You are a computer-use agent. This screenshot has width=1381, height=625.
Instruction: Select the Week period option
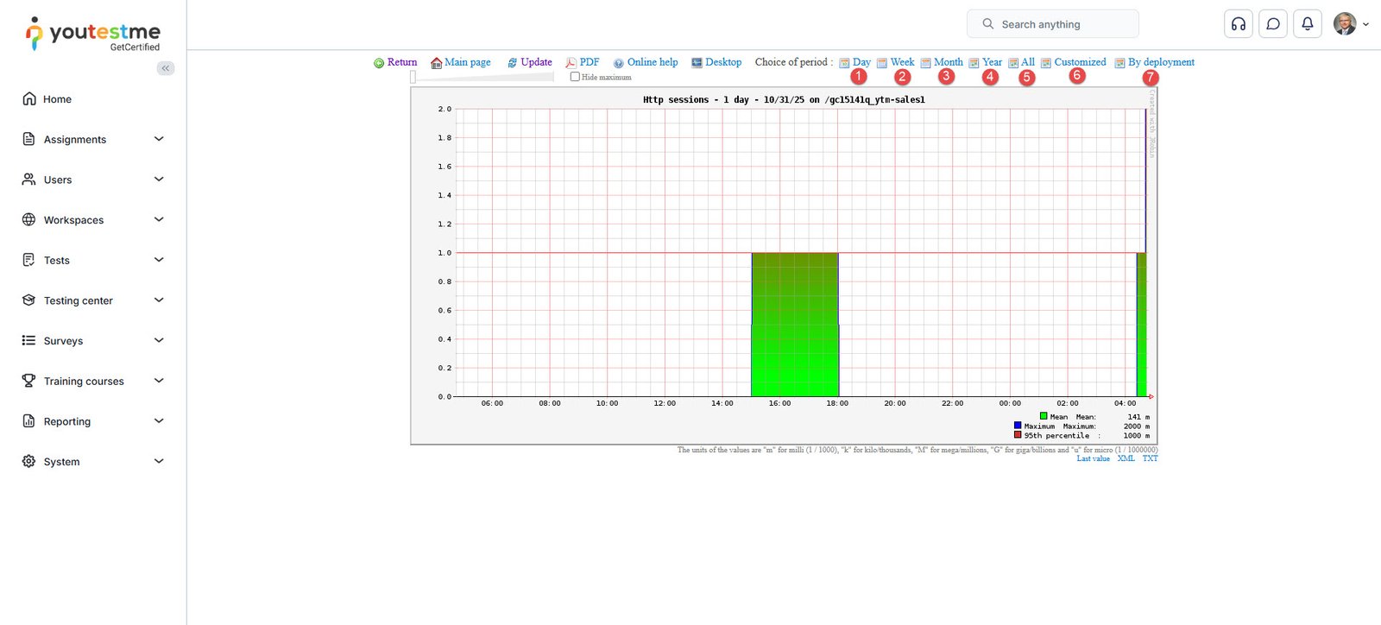(902, 62)
